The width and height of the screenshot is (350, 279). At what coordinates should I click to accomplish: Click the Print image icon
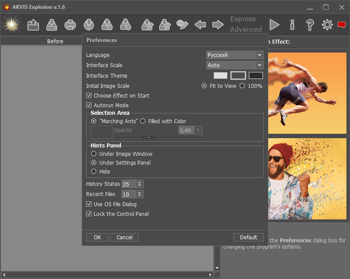point(70,25)
